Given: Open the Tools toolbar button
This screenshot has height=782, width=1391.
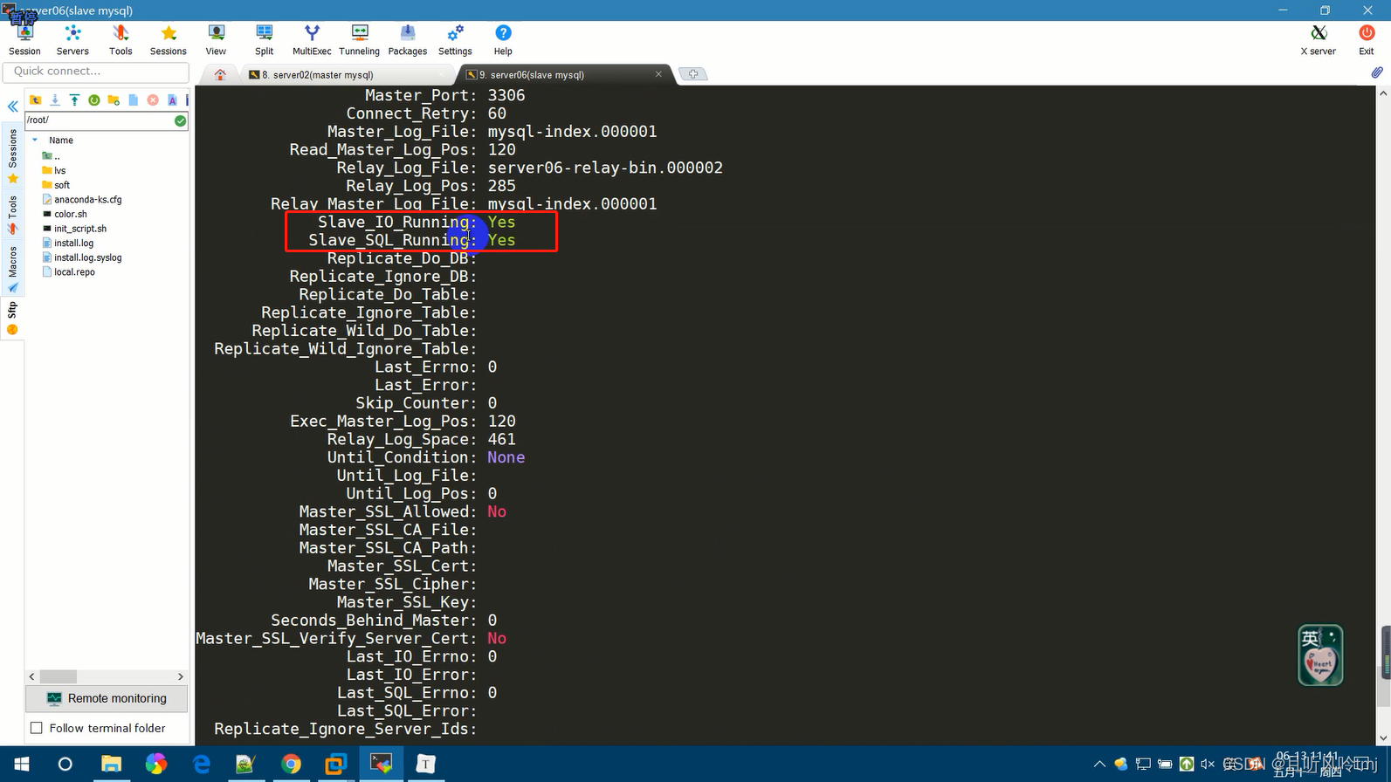Looking at the screenshot, I should coord(121,40).
